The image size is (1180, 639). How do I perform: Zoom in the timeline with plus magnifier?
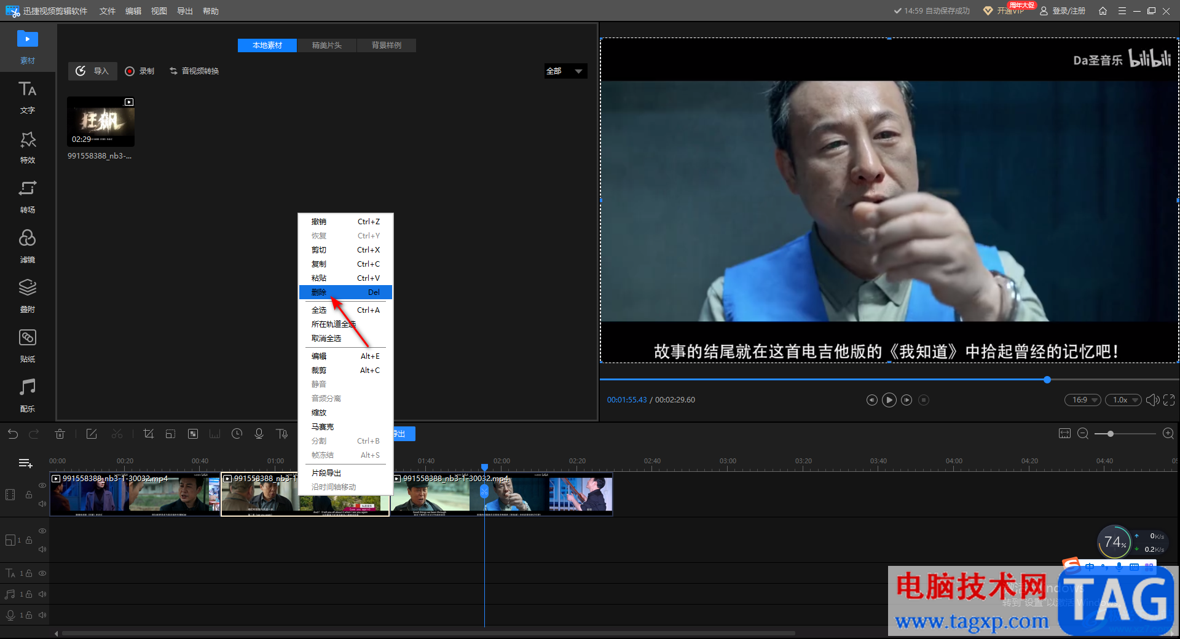[1168, 434]
